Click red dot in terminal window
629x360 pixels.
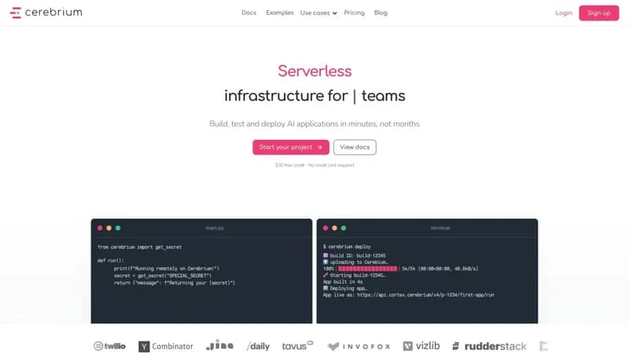pos(326,228)
